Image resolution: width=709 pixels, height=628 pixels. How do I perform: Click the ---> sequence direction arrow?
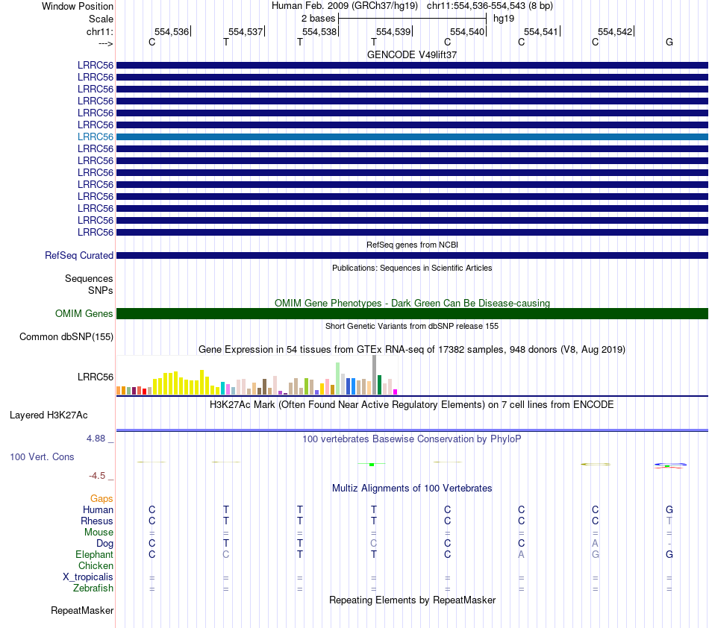point(106,43)
